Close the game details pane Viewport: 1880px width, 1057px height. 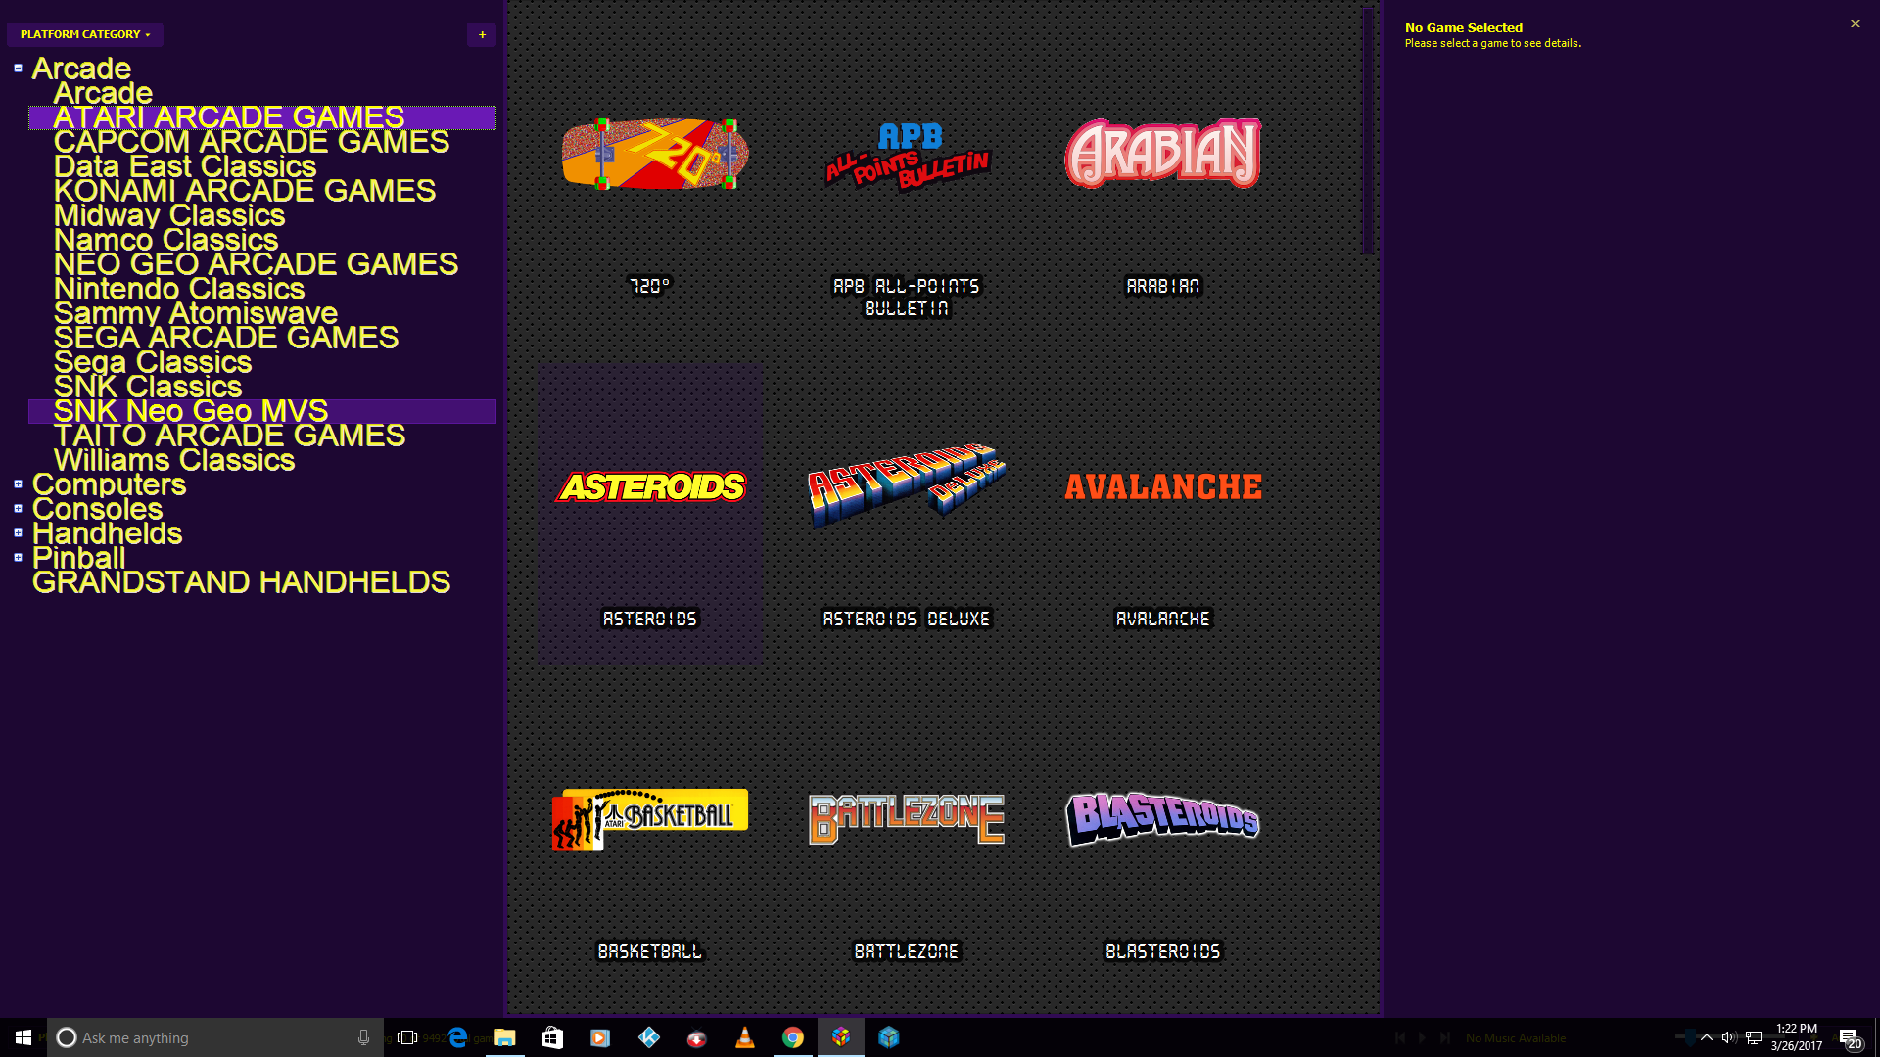pos(1855,23)
